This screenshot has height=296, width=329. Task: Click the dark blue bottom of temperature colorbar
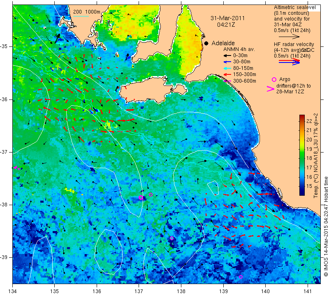tap(302, 193)
